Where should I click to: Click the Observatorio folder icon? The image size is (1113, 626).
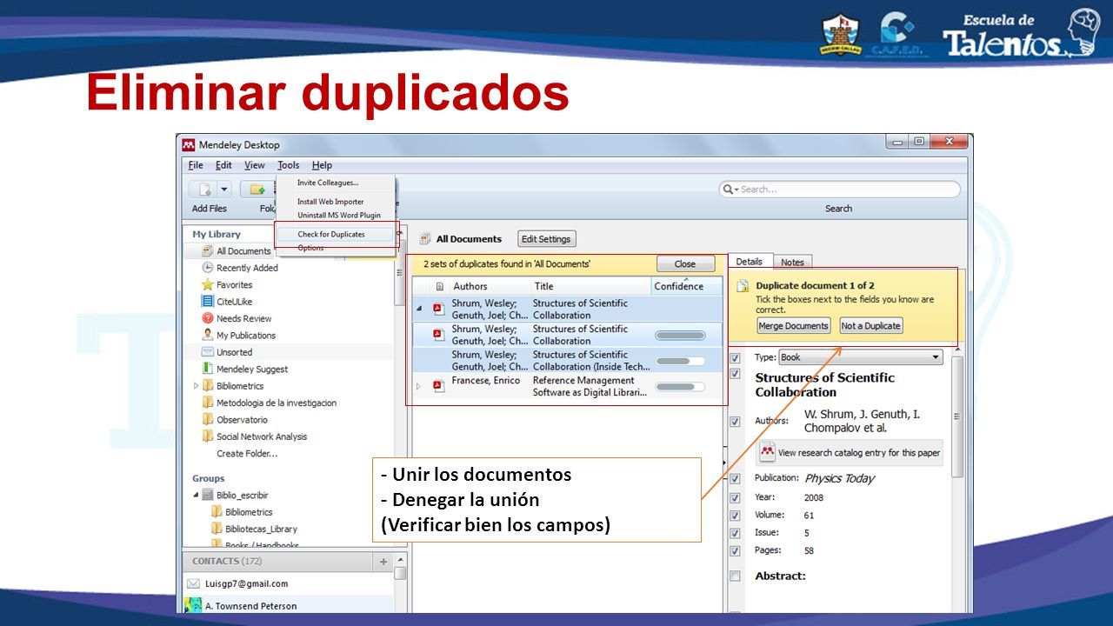[x=208, y=419]
